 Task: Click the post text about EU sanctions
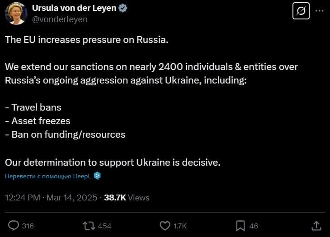(151, 73)
